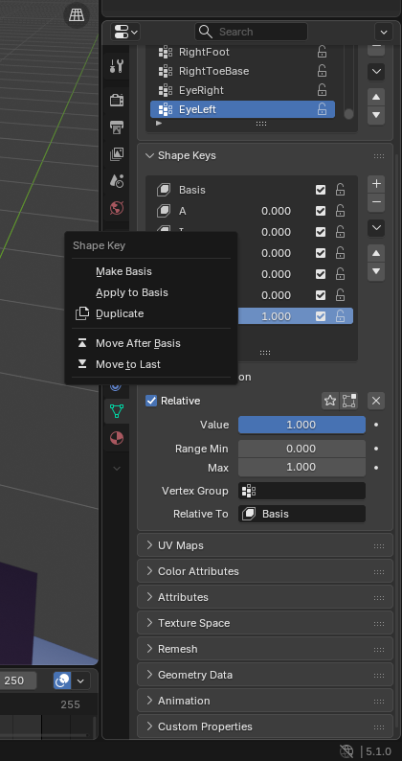The height and width of the screenshot is (761, 402).
Task: Toggle the viewport perspective/orthographic grid icon
Action: click(77, 14)
